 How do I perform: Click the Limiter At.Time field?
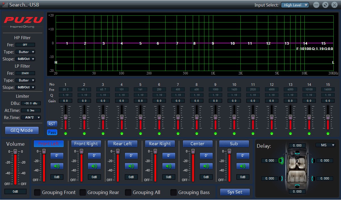pos(31,110)
